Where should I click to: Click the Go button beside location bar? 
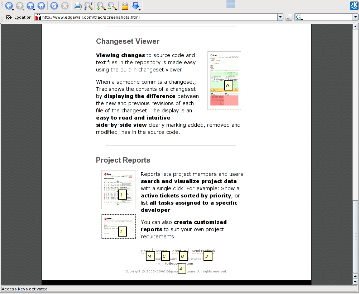[289, 17]
